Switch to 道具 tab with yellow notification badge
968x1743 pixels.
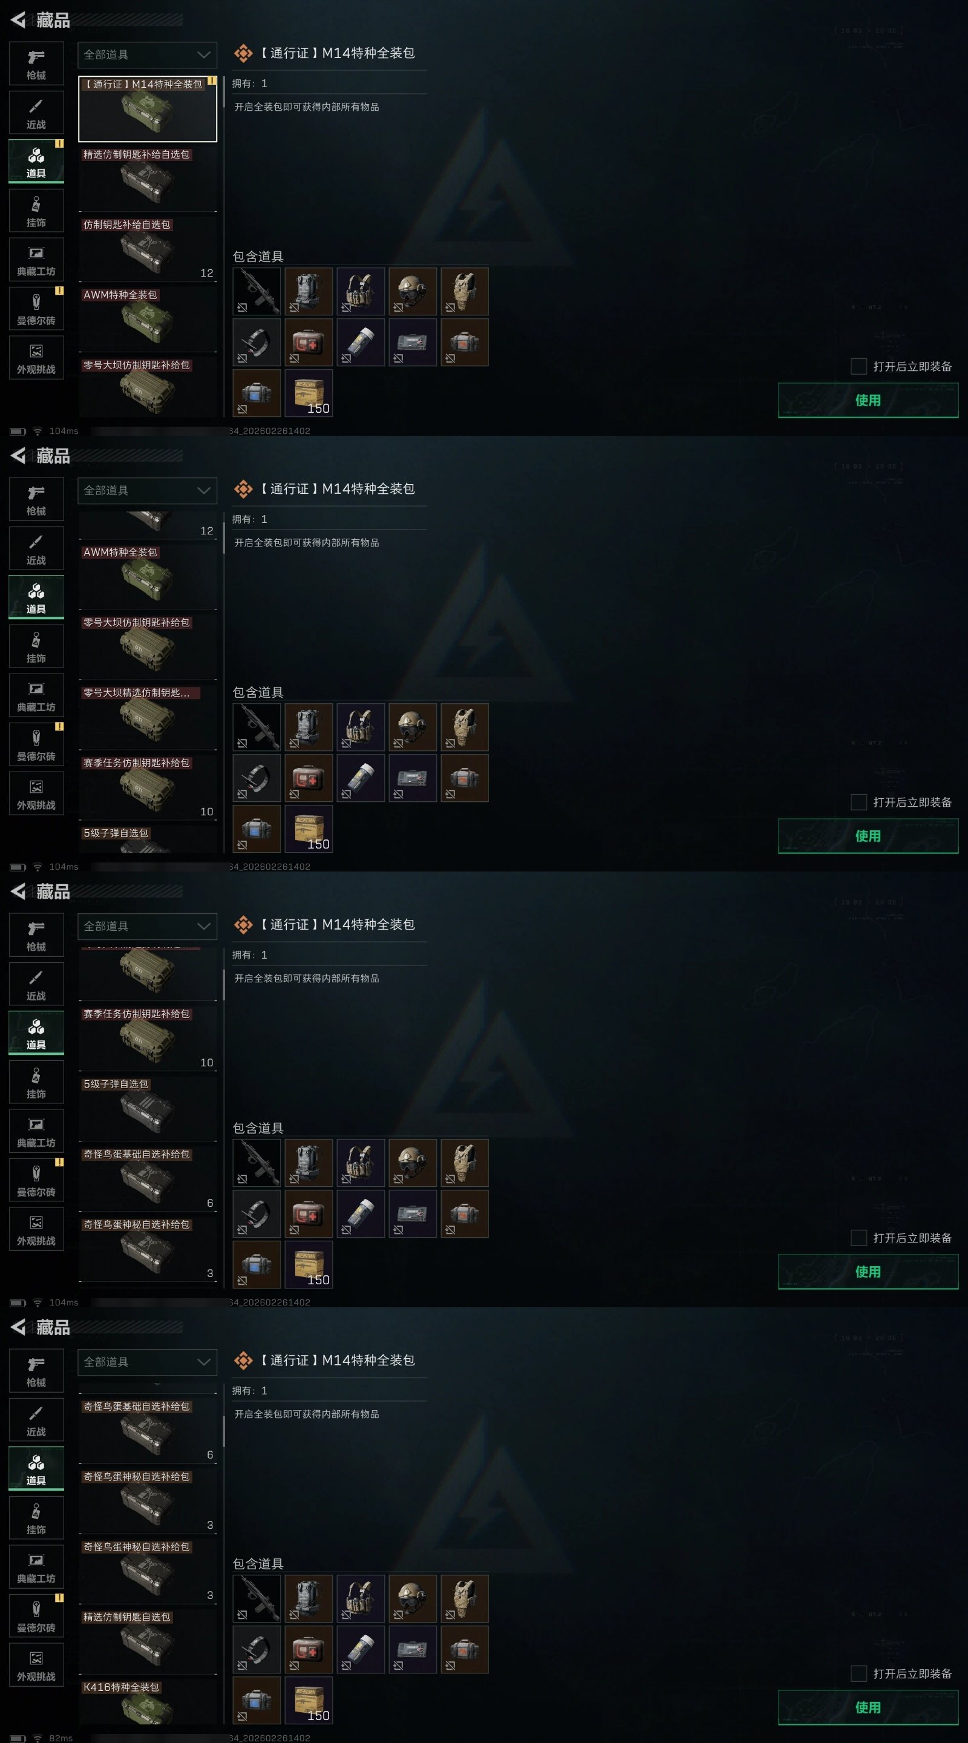tap(36, 162)
